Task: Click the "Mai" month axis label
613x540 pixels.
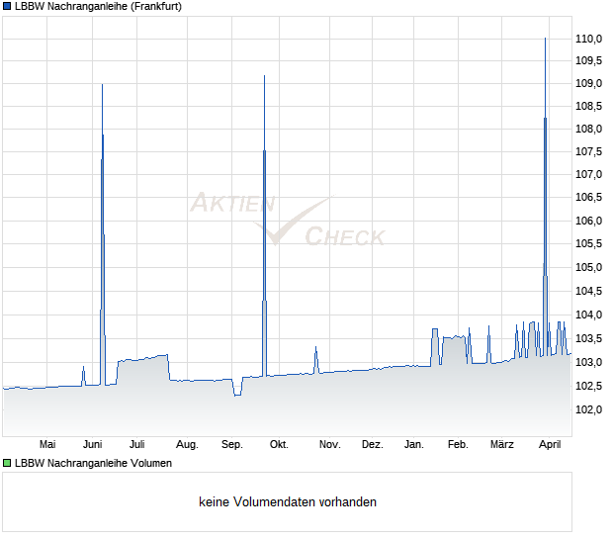Action: pos(47,444)
